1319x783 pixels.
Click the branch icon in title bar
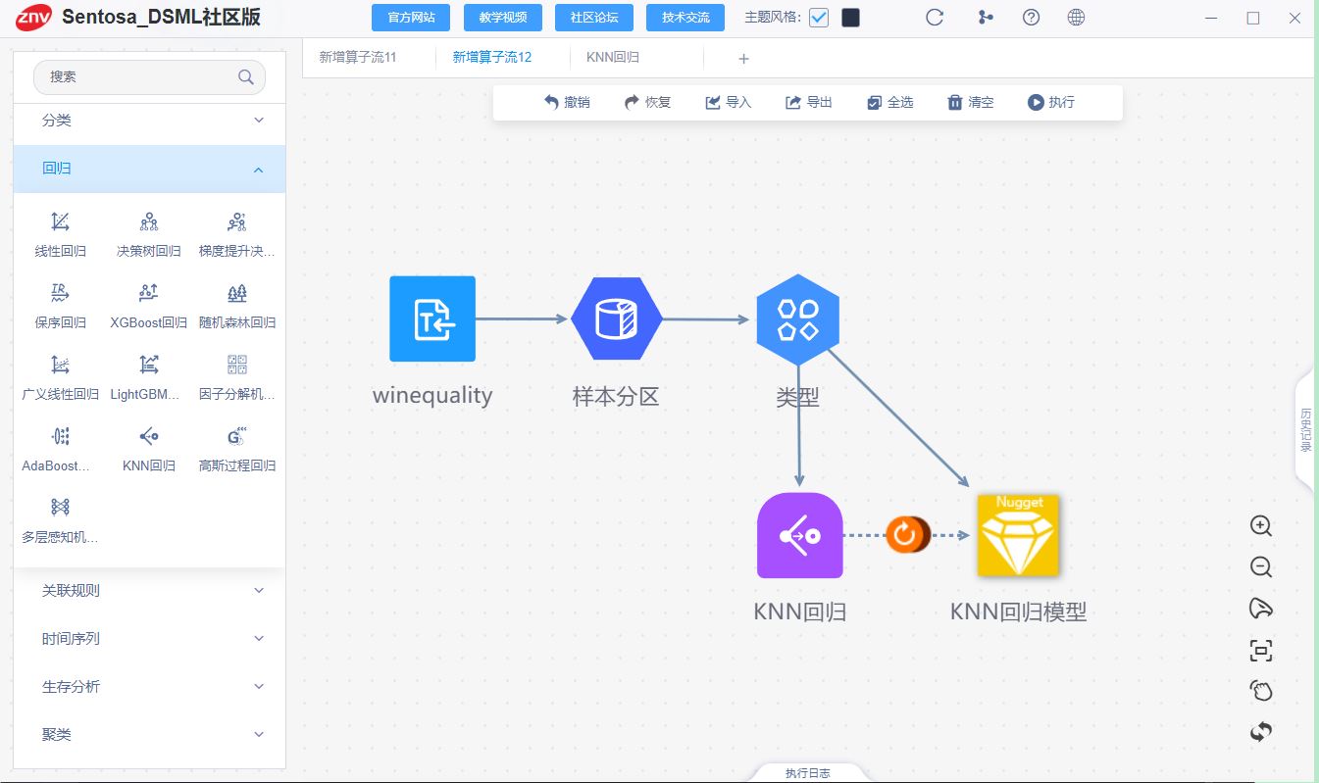coord(986,18)
